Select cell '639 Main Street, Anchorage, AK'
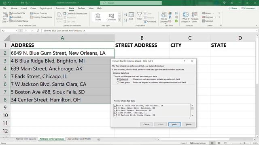Screen dimensions: 259x145 coord(62,68)
